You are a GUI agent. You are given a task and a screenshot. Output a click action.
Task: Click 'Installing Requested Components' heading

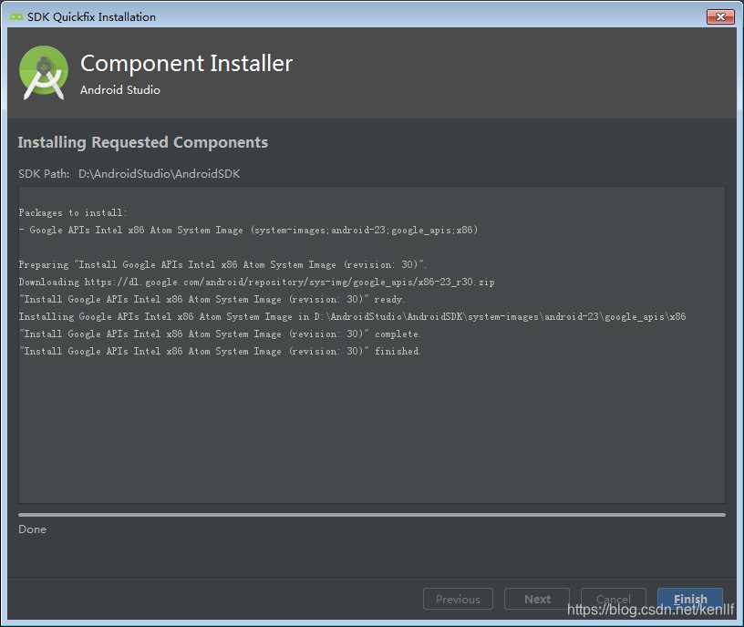click(x=143, y=142)
